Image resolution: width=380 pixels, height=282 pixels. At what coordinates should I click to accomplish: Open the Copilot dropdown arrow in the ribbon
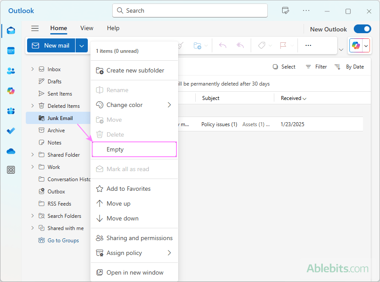tap(366, 45)
